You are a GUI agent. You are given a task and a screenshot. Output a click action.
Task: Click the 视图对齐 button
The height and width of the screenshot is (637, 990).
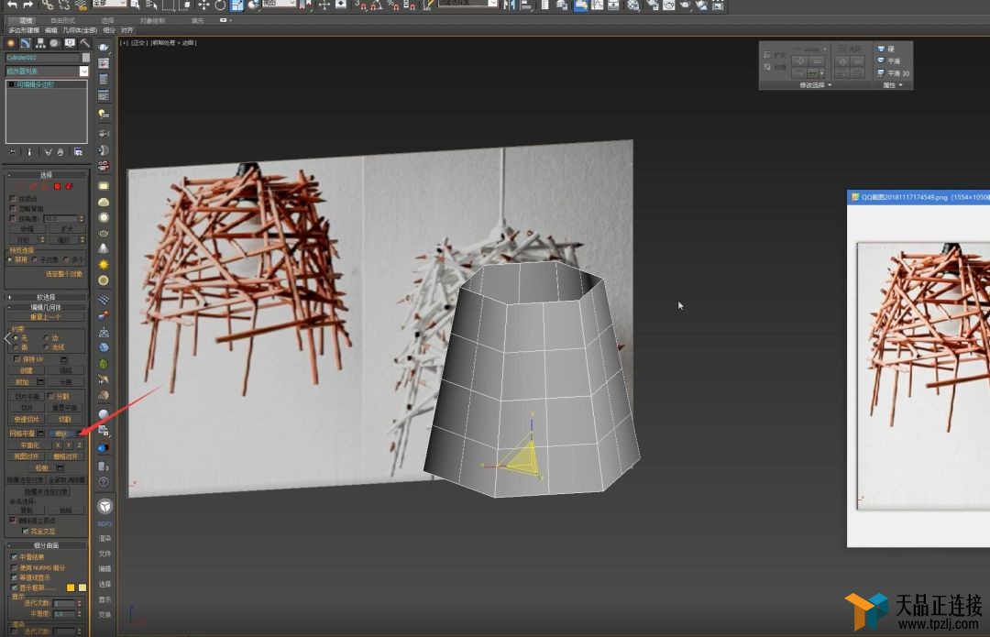point(26,456)
